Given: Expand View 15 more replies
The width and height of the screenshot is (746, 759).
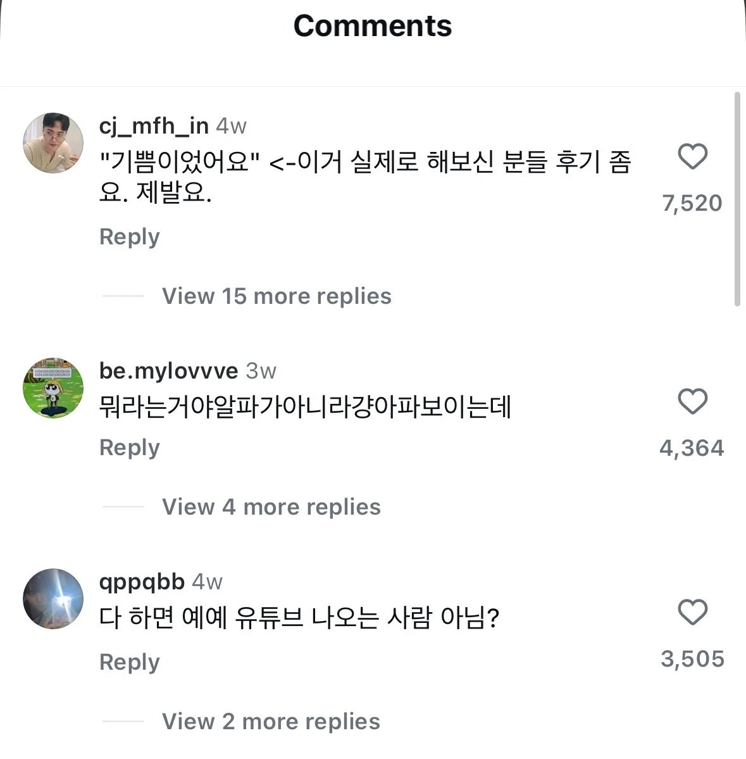Looking at the screenshot, I should point(277,296).
